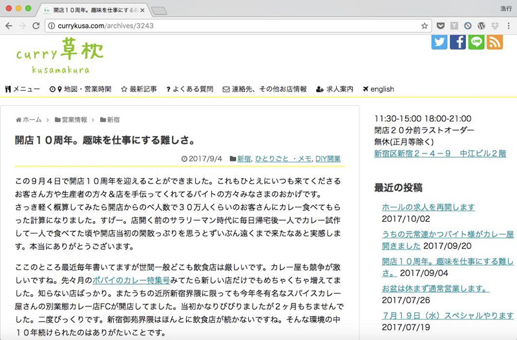517x340 pixels.
Task: Click the 無休(正月等除く) text
Action: (x=404, y=142)
